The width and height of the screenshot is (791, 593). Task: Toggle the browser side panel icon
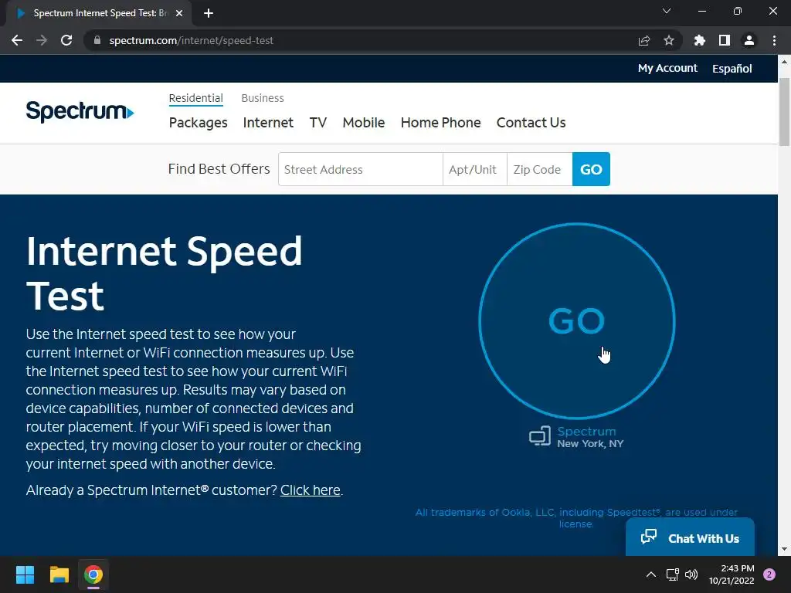click(x=725, y=40)
